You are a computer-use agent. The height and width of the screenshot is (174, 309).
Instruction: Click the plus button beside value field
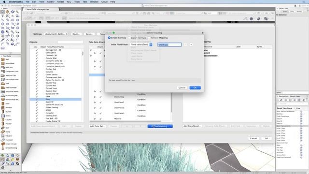point(191,44)
